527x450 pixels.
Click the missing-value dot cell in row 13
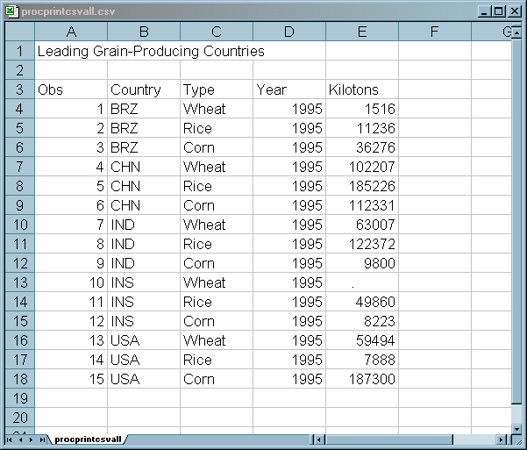pos(362,282)
